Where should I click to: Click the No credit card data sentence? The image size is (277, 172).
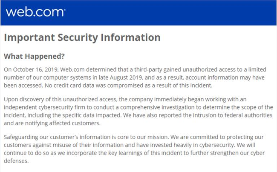tap(128, 86)
